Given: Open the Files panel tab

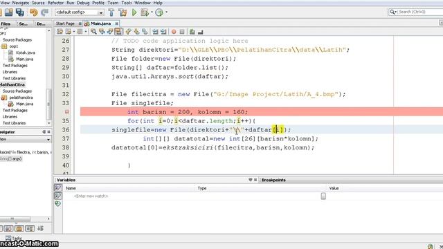Looking at the screenshot, I should coord(6,24).
